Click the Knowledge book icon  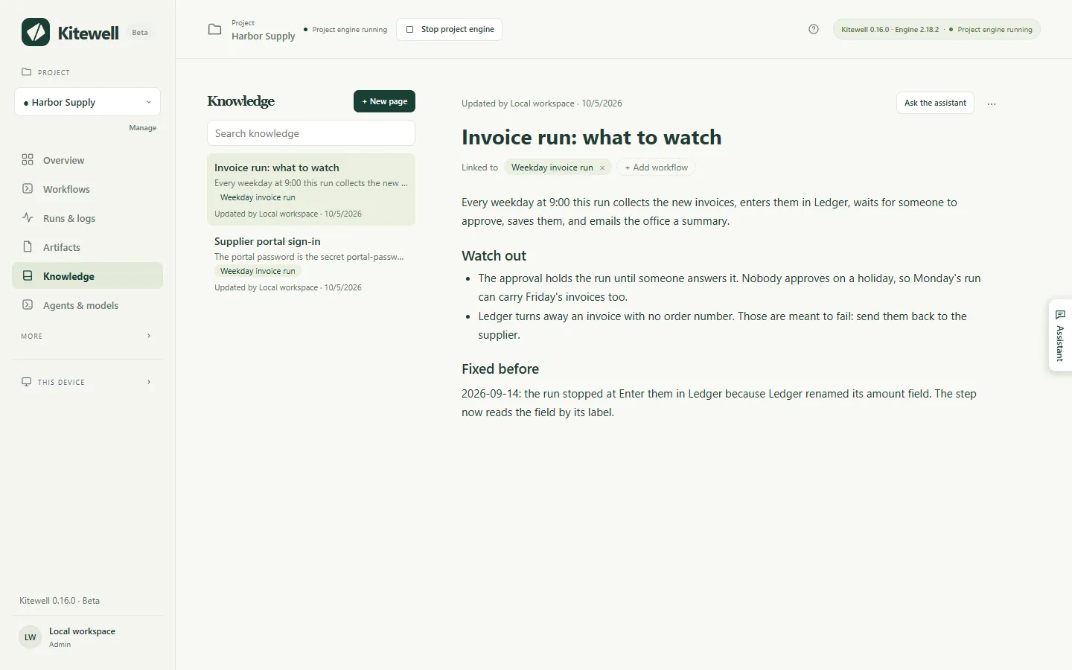(x=28, y=275)
